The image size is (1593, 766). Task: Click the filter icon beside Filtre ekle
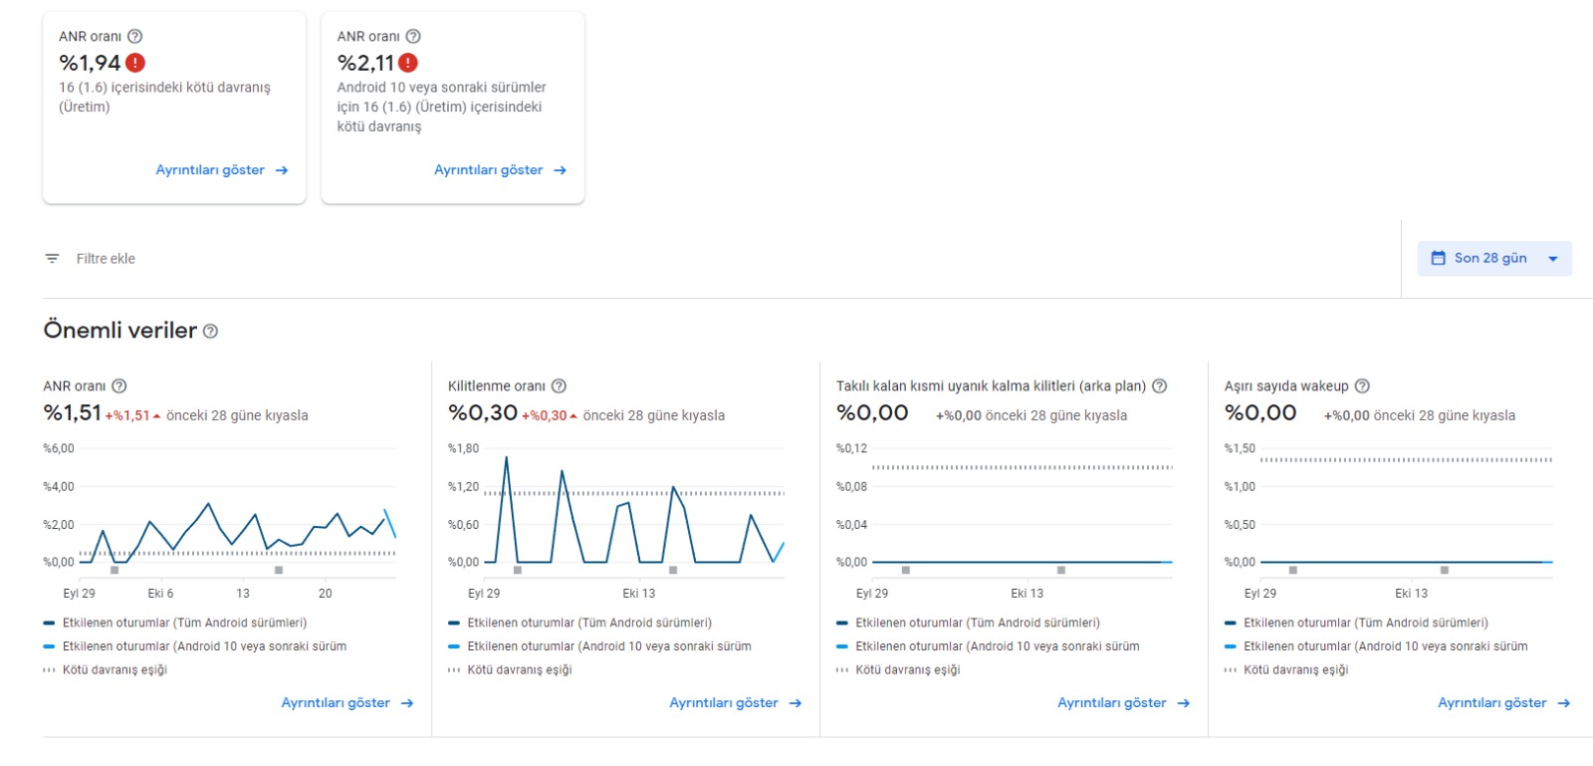tap(52, 258)
